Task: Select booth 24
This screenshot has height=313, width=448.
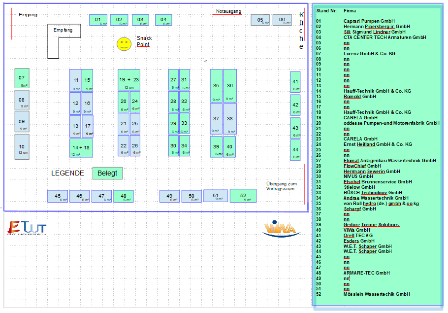Action: 135,102
